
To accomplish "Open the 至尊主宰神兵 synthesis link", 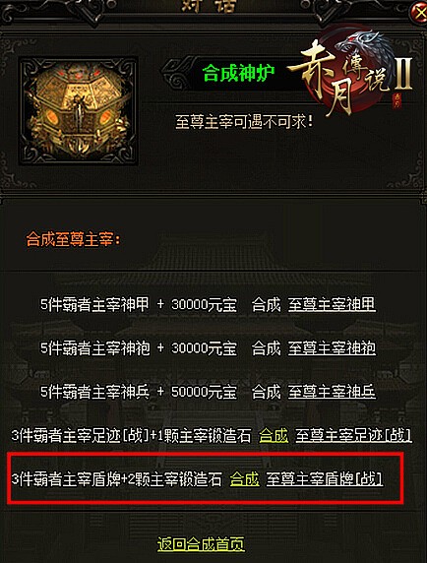I will coord(332,392).
